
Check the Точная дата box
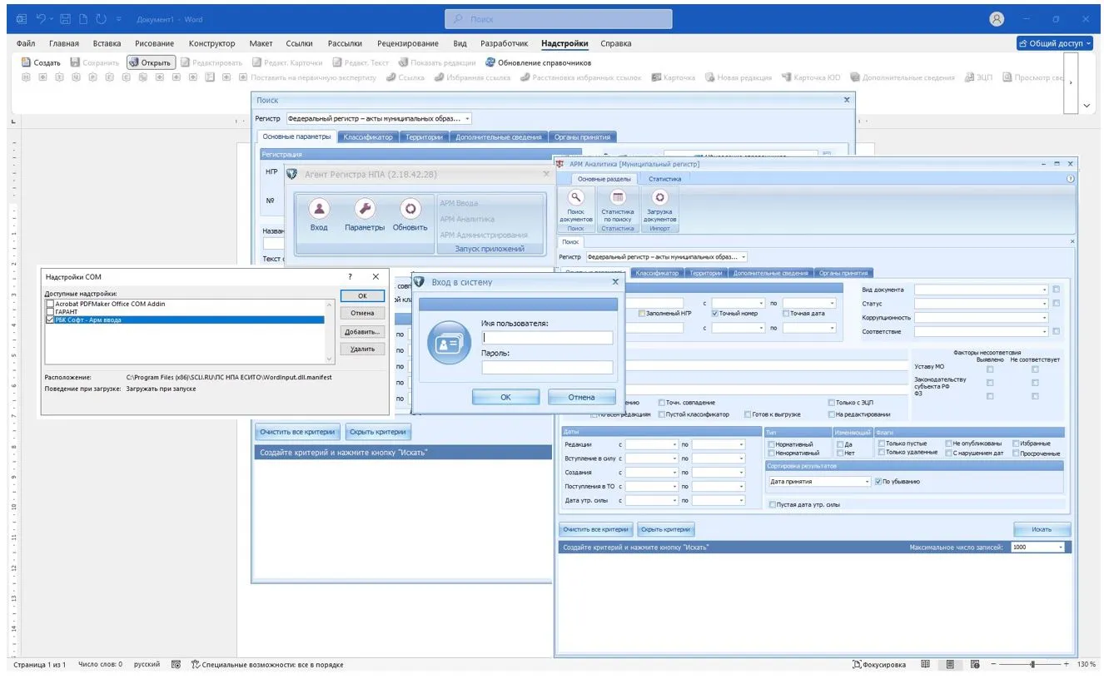pyautogui.click(x=786, y=314)
